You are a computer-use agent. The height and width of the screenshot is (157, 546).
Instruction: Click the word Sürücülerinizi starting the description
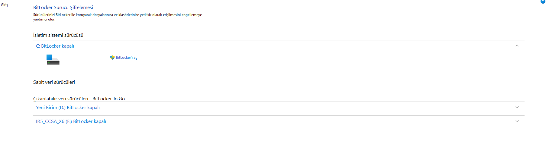point(44,15)
